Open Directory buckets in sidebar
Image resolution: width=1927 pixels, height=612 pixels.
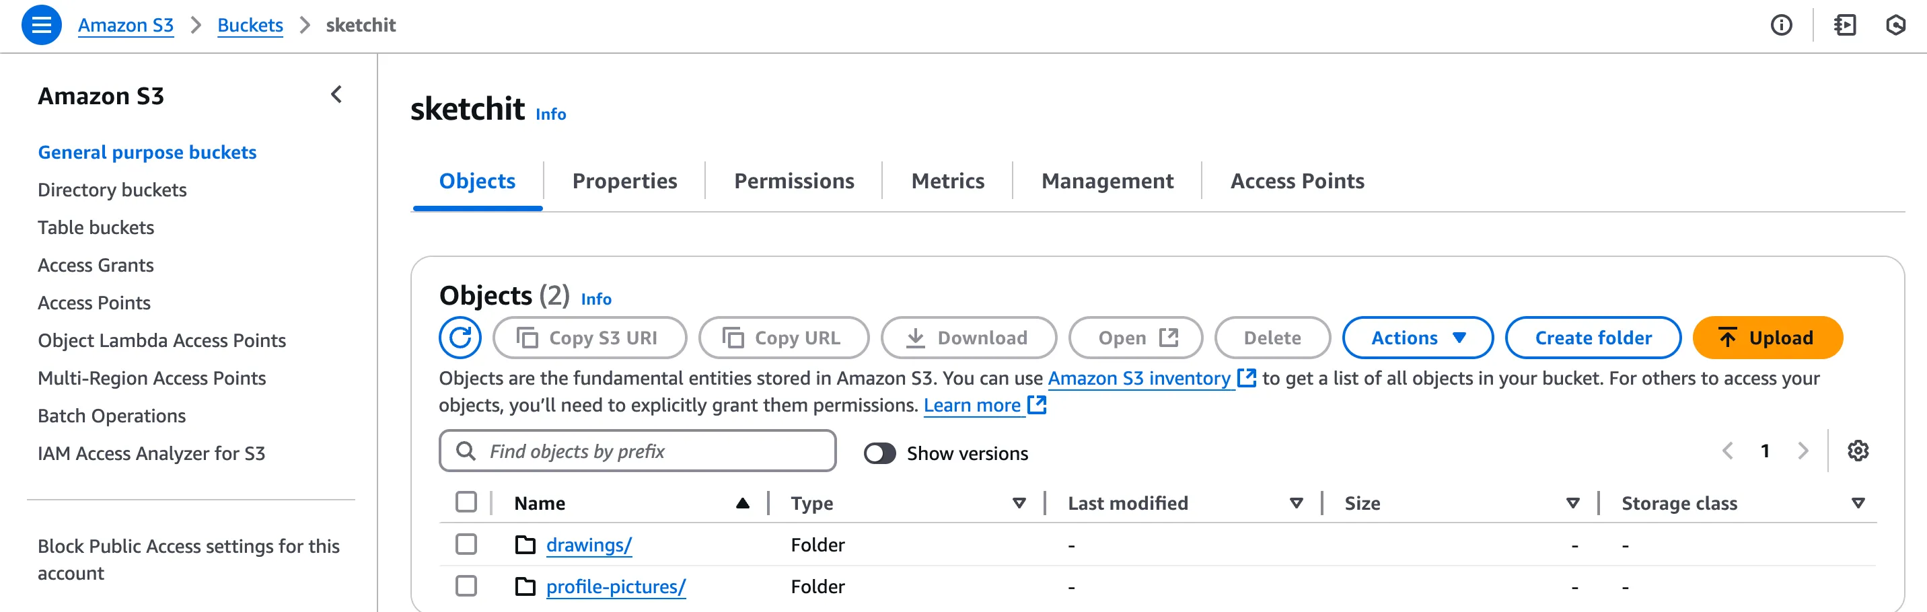pyautogui.click(x=112, y=190)
